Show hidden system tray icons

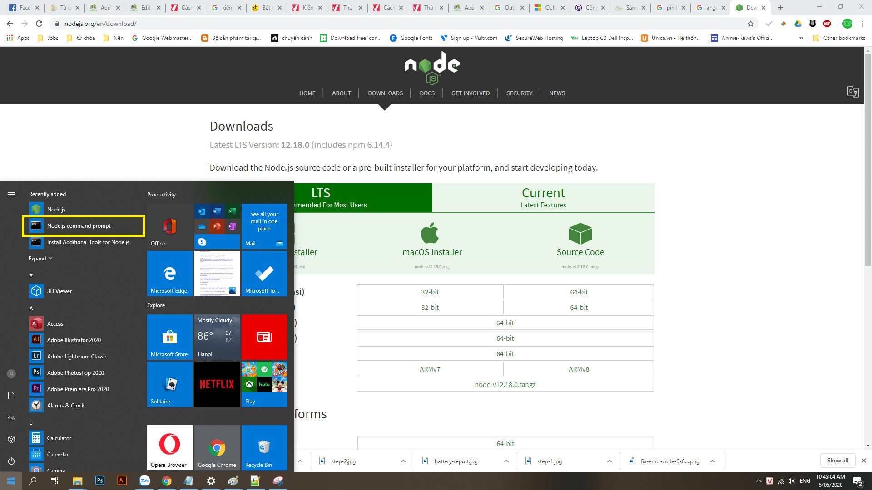[x=758, y=481]
